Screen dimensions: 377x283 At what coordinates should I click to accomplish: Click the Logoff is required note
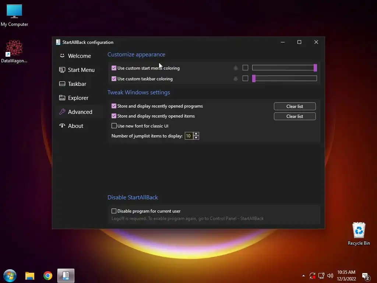click(187, 219)
